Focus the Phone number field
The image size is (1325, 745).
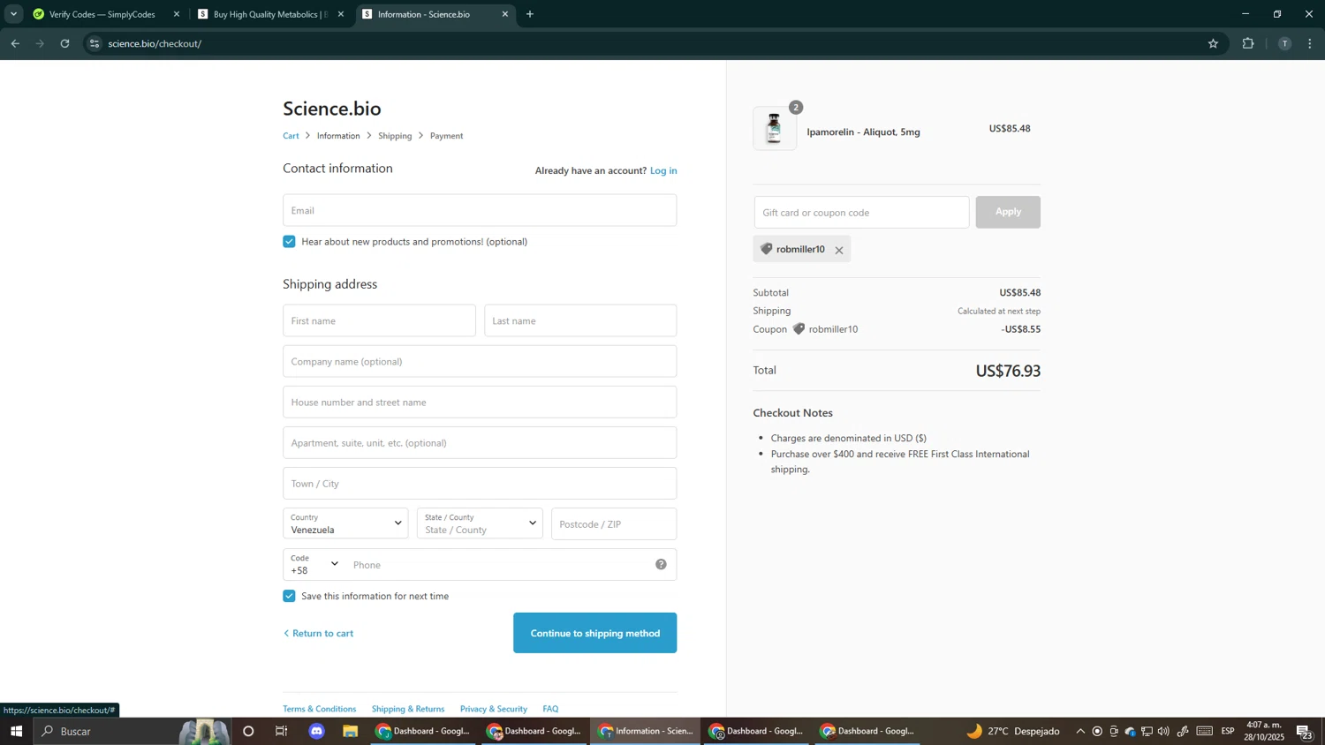click(x=499, y=564)
